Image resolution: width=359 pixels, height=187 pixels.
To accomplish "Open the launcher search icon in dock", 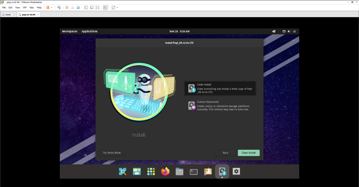I will click(x=123, y=172).
